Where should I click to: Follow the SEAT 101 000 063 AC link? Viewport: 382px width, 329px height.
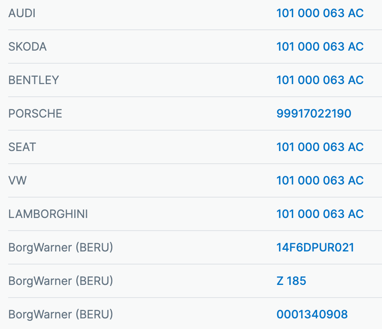(320, 147)
